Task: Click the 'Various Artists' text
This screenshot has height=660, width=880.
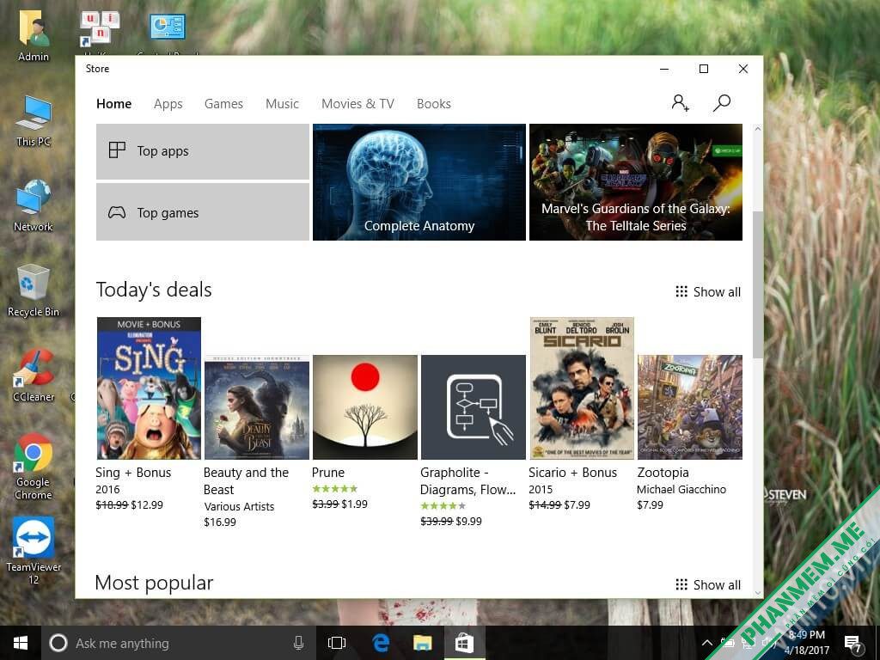Action: [x=239, y=507]
